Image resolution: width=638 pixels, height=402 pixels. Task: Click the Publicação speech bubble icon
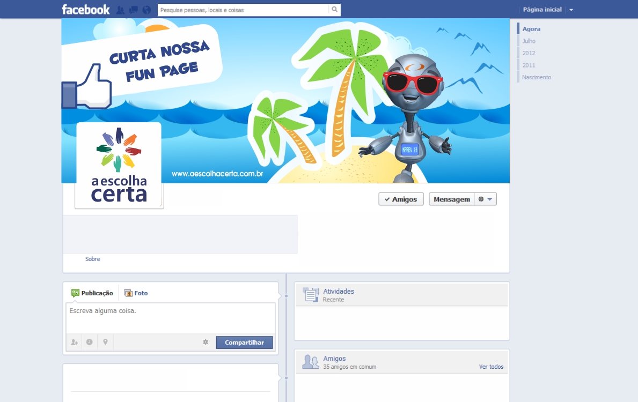point(75,293)
